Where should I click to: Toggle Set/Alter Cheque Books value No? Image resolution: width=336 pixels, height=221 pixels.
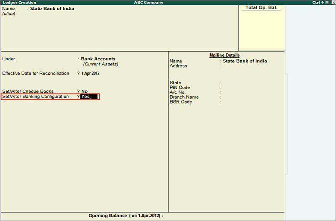85,91
